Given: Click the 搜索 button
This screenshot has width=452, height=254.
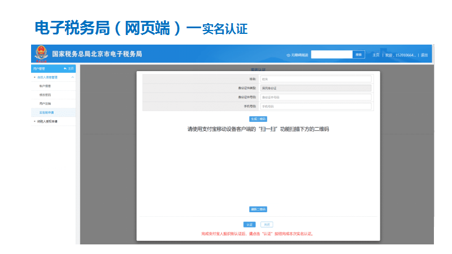Looking at the screenshot, I should point(359,54).
